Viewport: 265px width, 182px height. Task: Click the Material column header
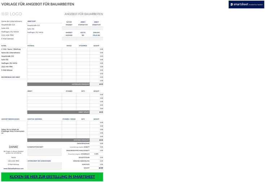(31, 46)
